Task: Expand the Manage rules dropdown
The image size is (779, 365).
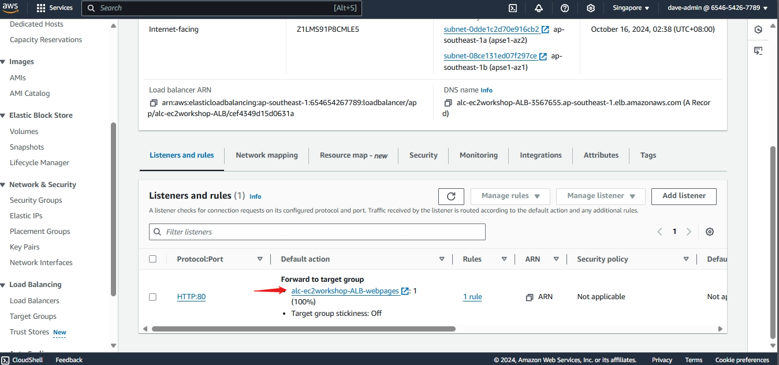Action: pos(510,196)
